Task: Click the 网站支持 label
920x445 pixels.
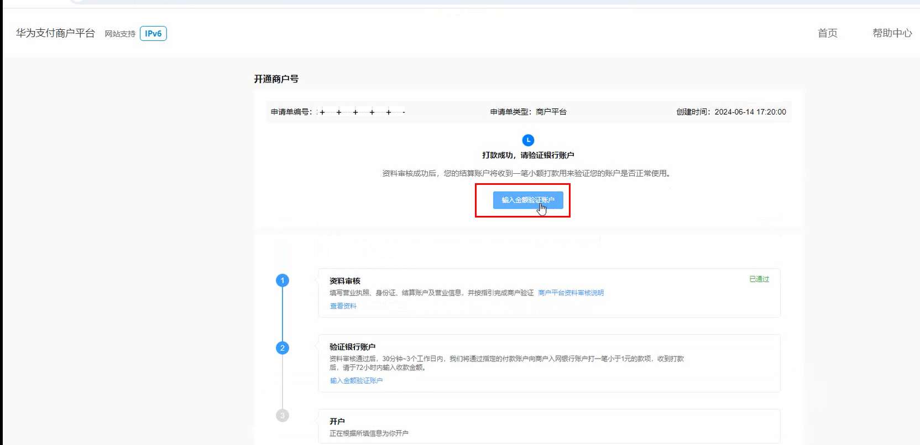Action: coord(120,34)
